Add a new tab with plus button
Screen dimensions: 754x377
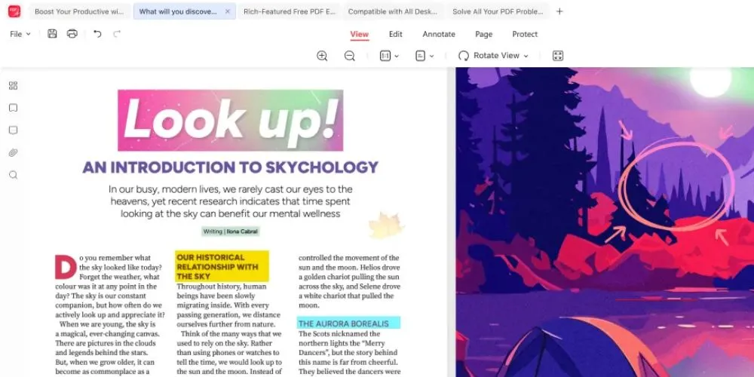559,11
